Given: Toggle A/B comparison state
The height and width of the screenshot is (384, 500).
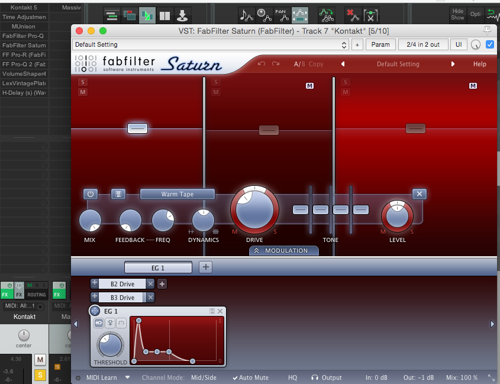Looking at the screenshot, I should pos(299,64).
